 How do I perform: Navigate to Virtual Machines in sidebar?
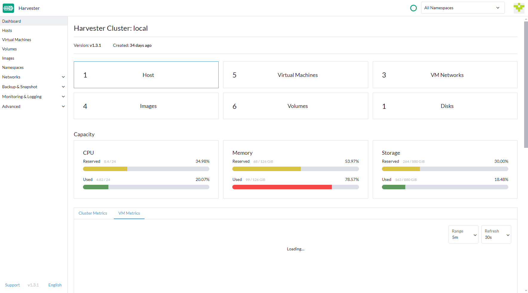point(34,40)
